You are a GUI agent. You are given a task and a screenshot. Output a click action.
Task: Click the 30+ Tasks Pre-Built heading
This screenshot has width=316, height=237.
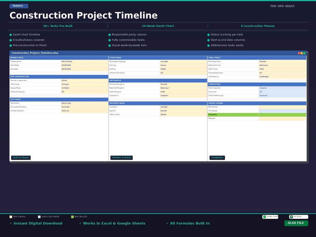click(x=58, y=26)
